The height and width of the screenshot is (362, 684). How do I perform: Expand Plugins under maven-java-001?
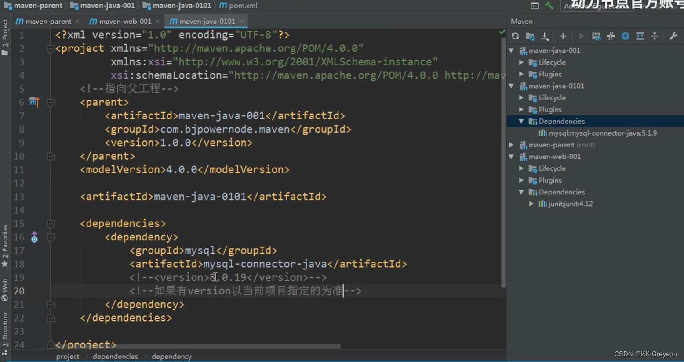[x=521, y=74]
